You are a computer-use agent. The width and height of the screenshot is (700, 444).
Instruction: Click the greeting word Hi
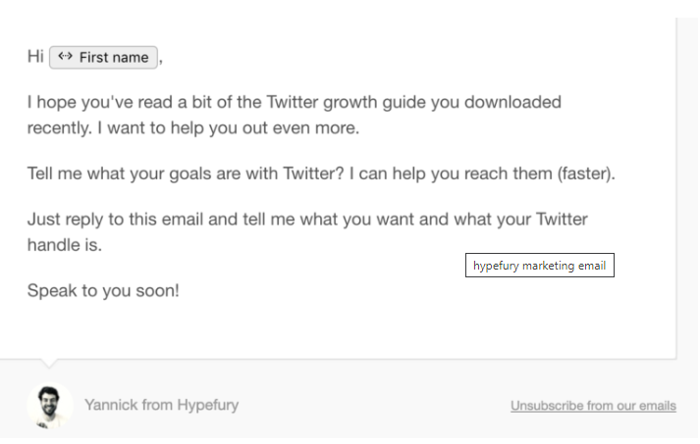(35, 57)
